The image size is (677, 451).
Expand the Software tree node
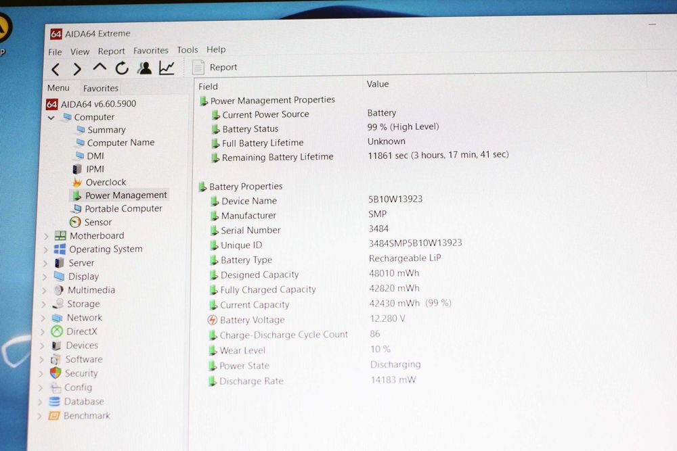(41, 360)
